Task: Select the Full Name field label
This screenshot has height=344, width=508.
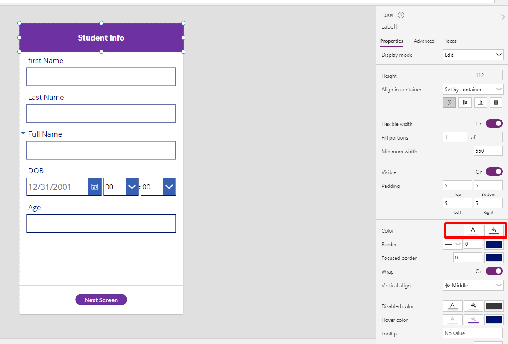Action: [x=45, y=134]
